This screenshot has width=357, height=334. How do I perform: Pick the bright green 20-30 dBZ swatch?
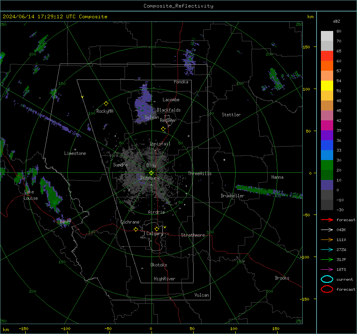click(x=327, y=165)
